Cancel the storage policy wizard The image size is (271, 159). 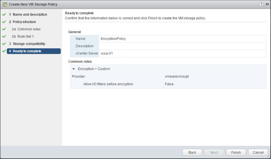pyautogui.click(x=258, y=152)
